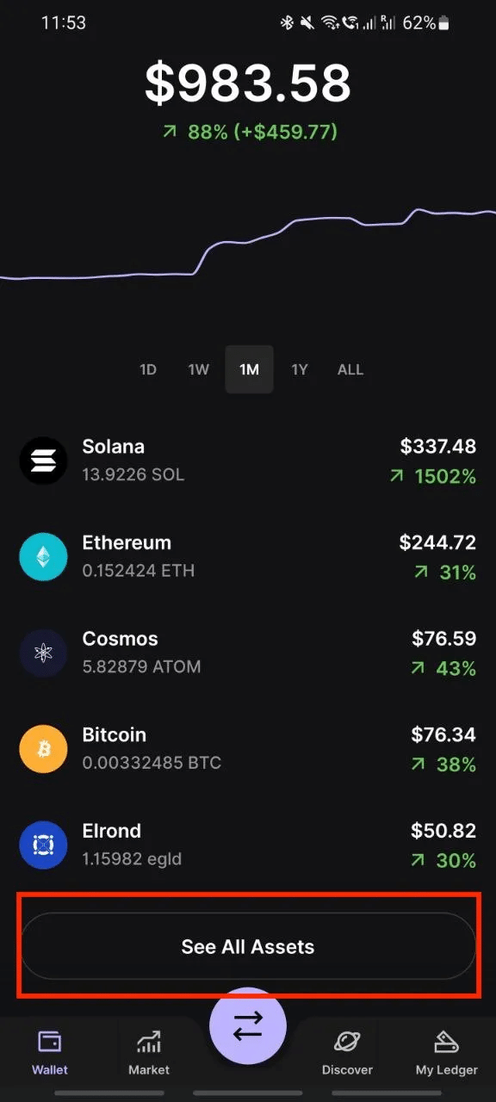
Task: Tap the Elrond logo icon
Action: pyautogui.click(x=43, y=845)
